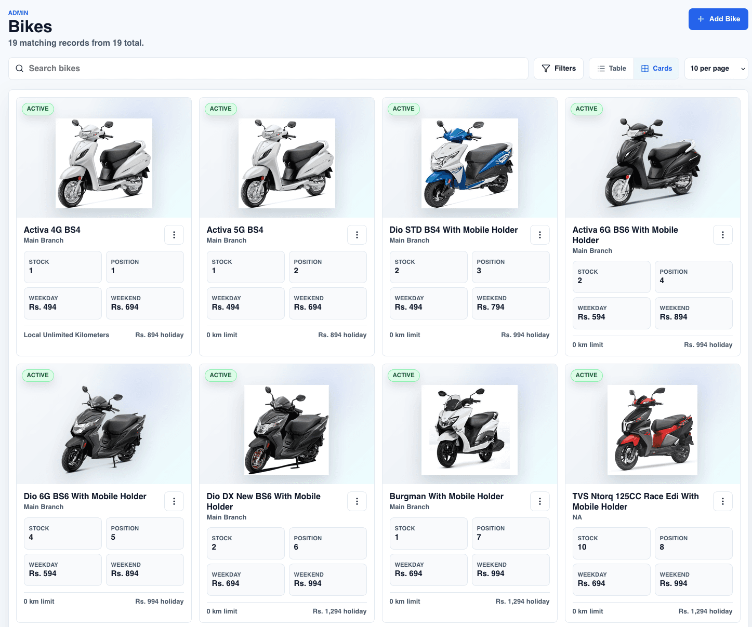This screenshot has width=752, height=627.
Task: Click Dio 6G BS6 With Mobile Holder title
Action: [85, 497]
